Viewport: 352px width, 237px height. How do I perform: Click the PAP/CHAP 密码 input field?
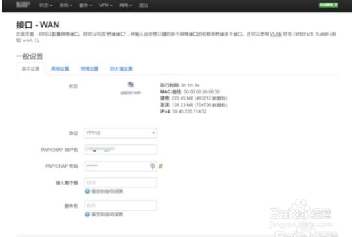click(x=121, y=166)
